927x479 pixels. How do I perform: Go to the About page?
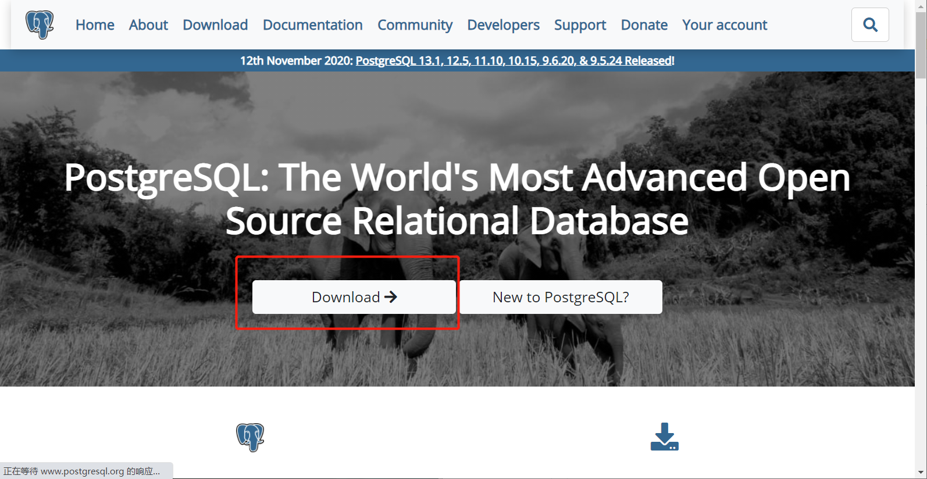pos(148,25)
